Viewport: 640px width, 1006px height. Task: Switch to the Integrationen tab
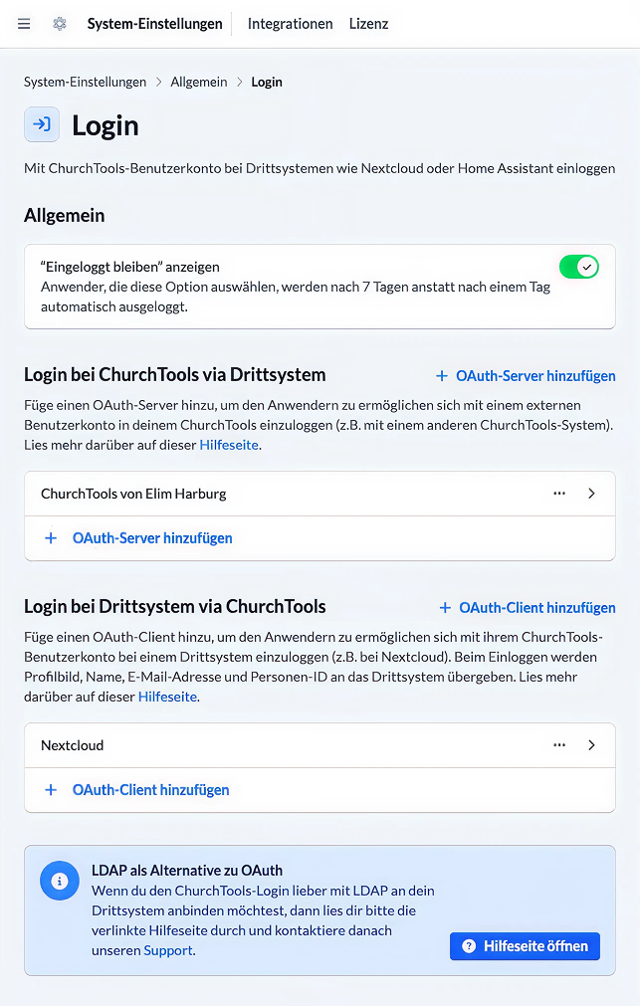pyautogui.click(x=290, y=24)
